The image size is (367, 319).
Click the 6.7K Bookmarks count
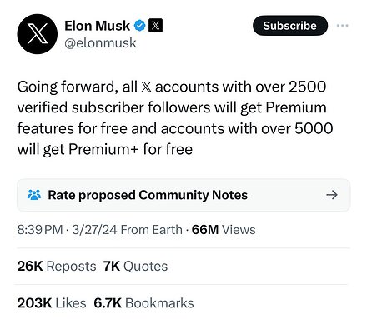click(x=143, y=303)
